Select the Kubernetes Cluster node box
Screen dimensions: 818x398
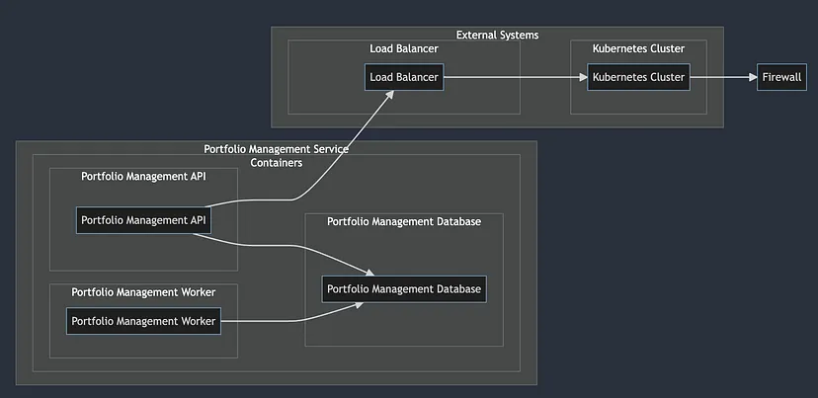[638, 77]
